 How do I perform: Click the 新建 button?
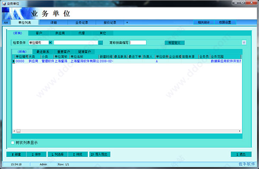tap(16, 154)
